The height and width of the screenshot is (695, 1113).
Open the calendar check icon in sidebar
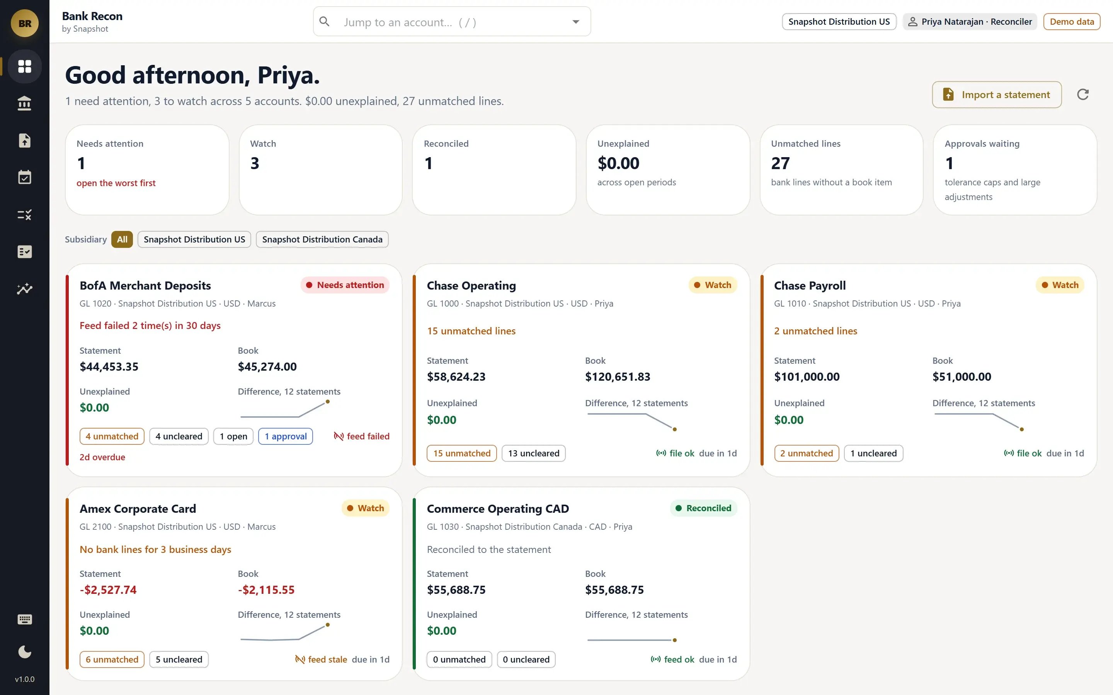pyautogui.click(x=24, y=178)
